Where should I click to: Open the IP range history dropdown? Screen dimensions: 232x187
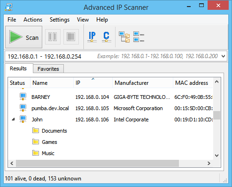(224, 56)
